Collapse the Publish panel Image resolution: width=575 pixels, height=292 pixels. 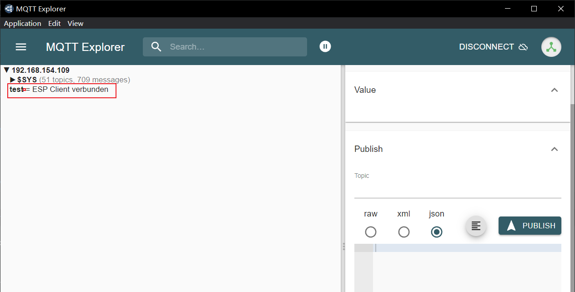tap(554, 149)
